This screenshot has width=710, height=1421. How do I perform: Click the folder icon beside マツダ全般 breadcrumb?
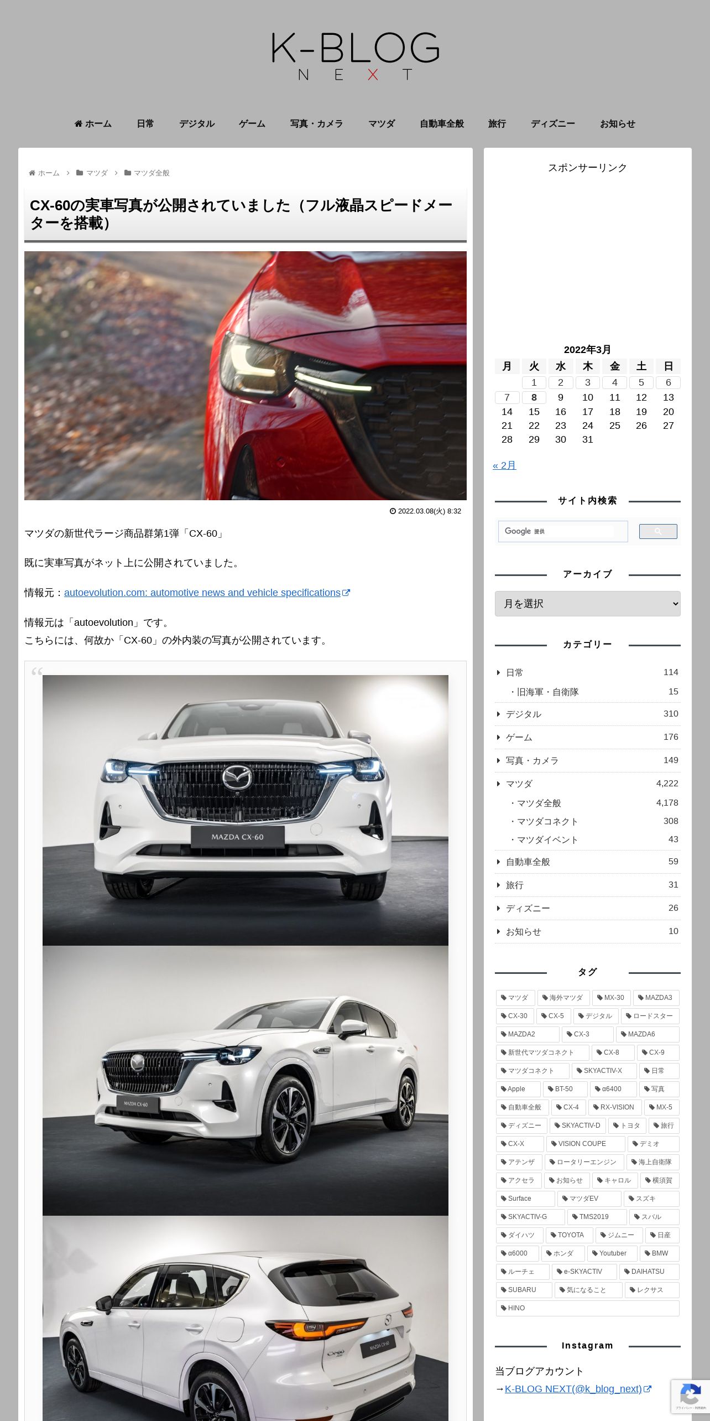click(x=128, y=173)
